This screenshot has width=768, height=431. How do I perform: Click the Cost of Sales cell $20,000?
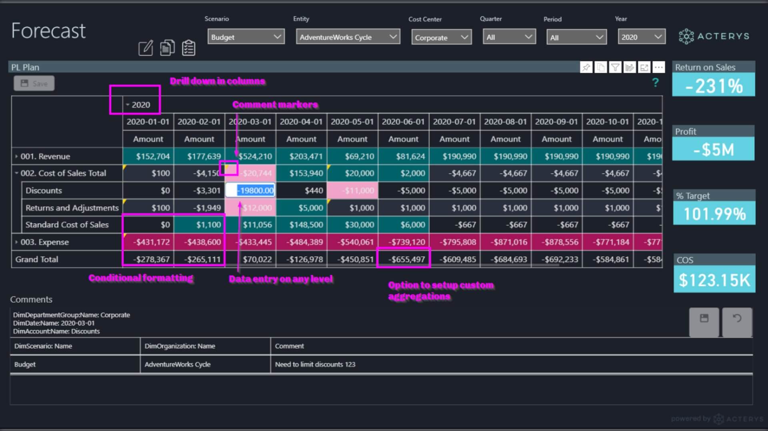coord(352,173)
